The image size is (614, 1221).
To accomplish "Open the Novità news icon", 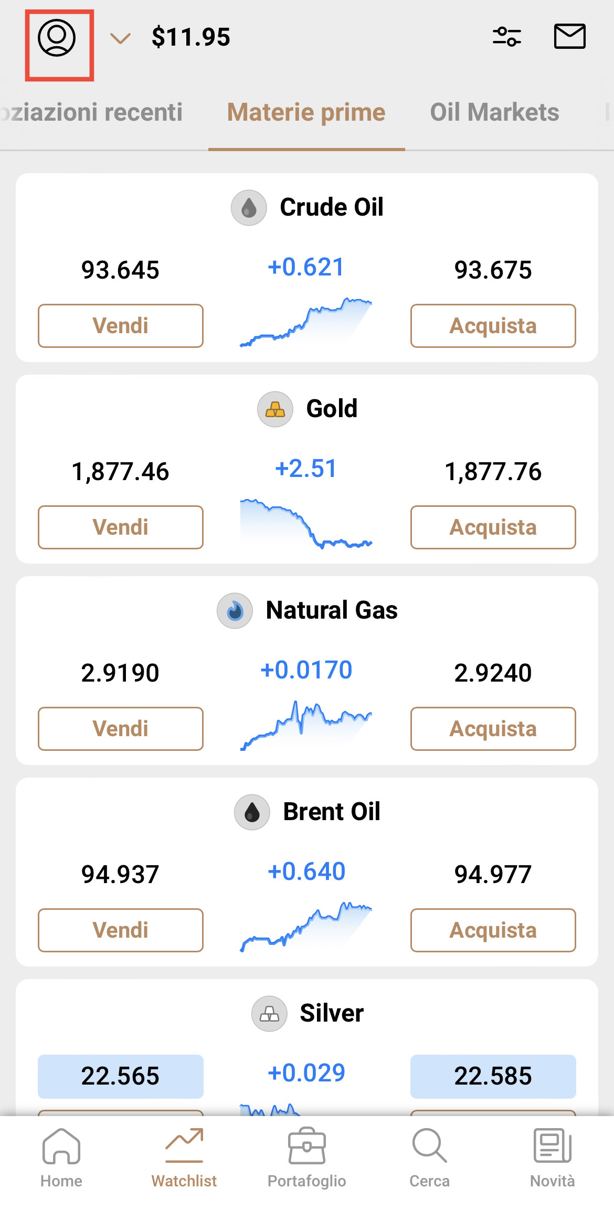I will (552, 1146).
